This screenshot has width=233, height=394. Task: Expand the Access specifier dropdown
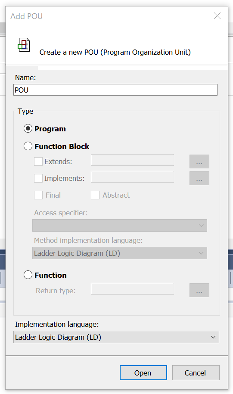[x=120, y=225]
